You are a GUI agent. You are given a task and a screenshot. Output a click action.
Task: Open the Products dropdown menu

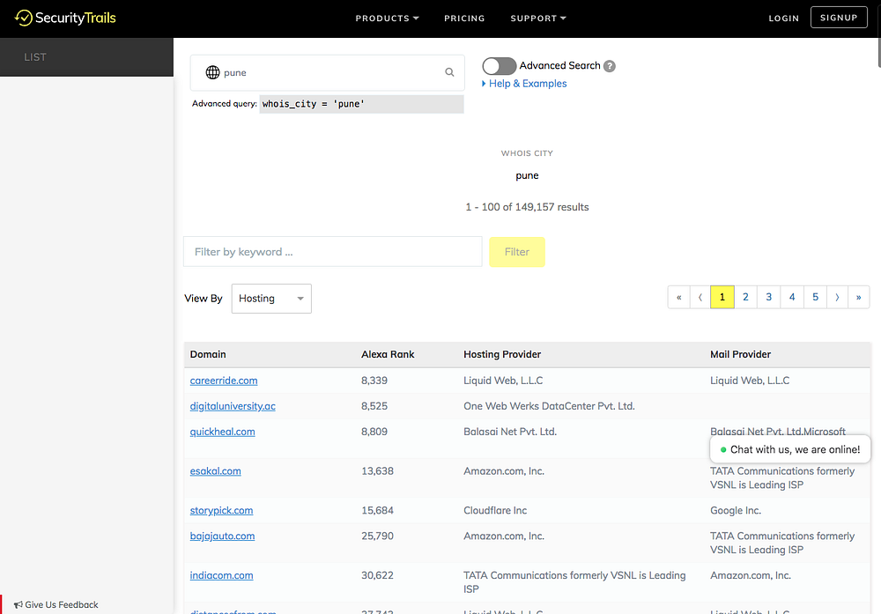coord(387,18)
